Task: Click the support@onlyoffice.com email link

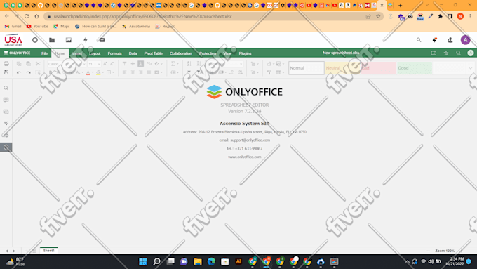Action: pyautogui.click(x=250, y=140)
